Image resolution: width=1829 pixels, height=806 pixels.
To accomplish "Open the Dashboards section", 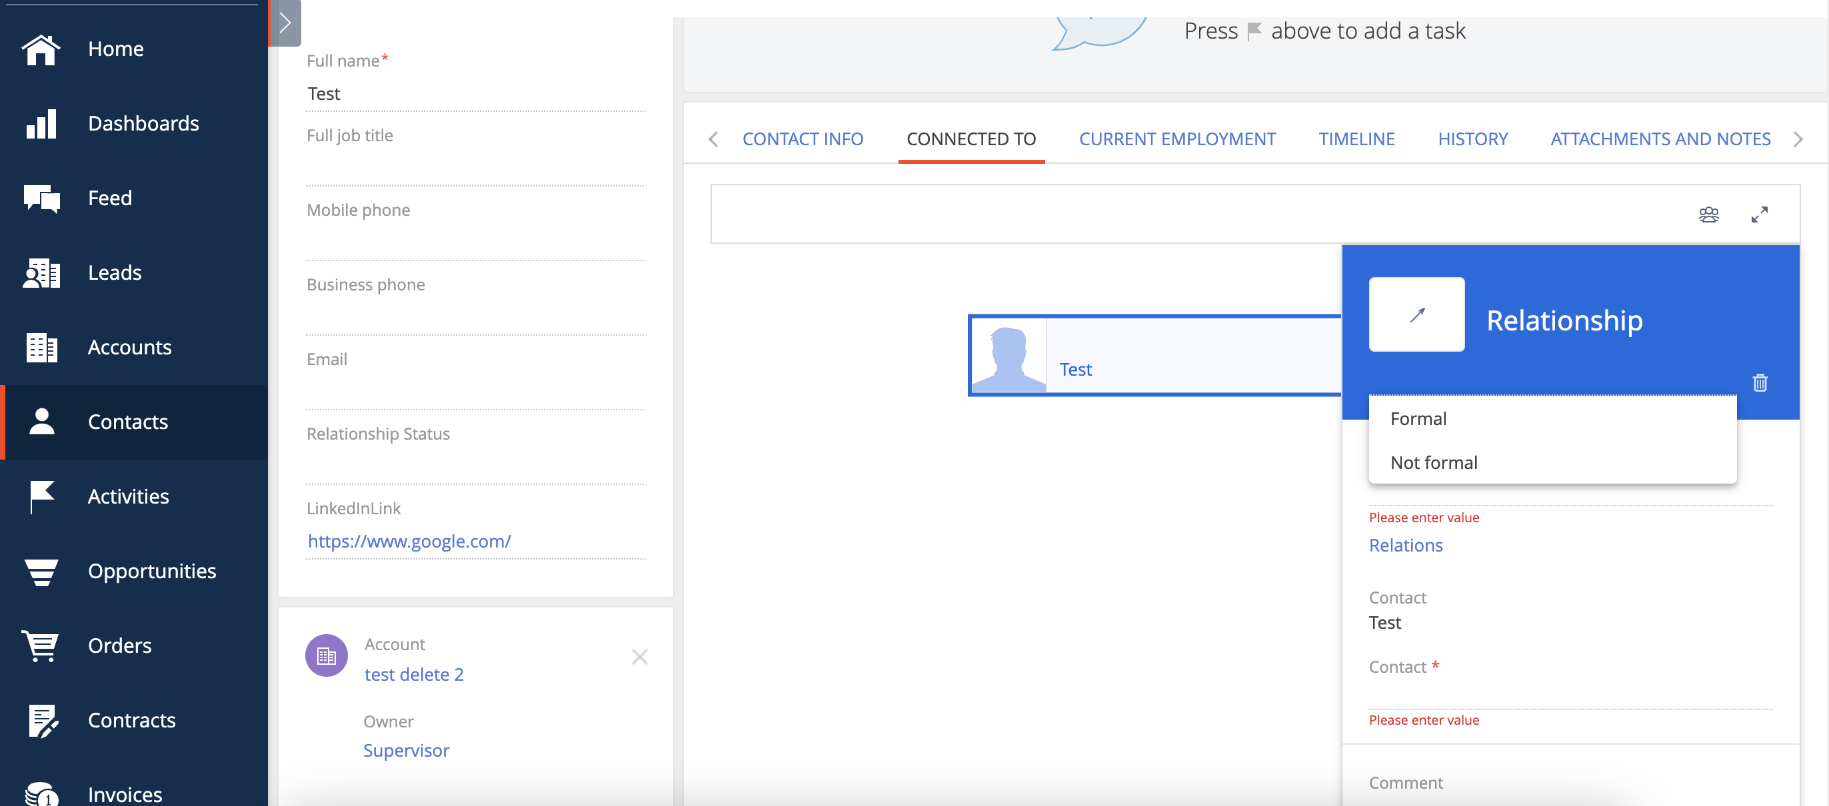I will click(133, 123).
